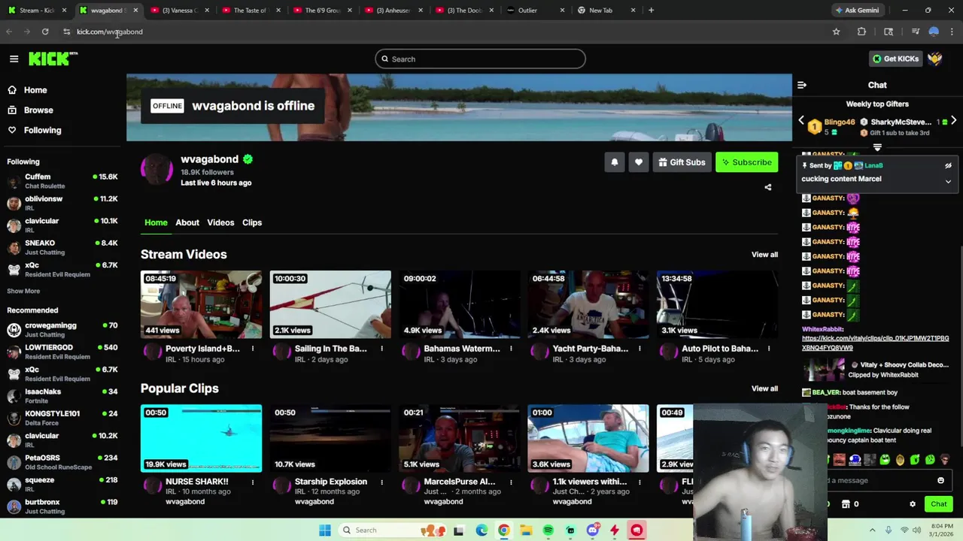The width and height of the screenshot is (963, 541).
Task: Show next weekly top gifters
Action: pyautogui.click(x=953, y=121)
